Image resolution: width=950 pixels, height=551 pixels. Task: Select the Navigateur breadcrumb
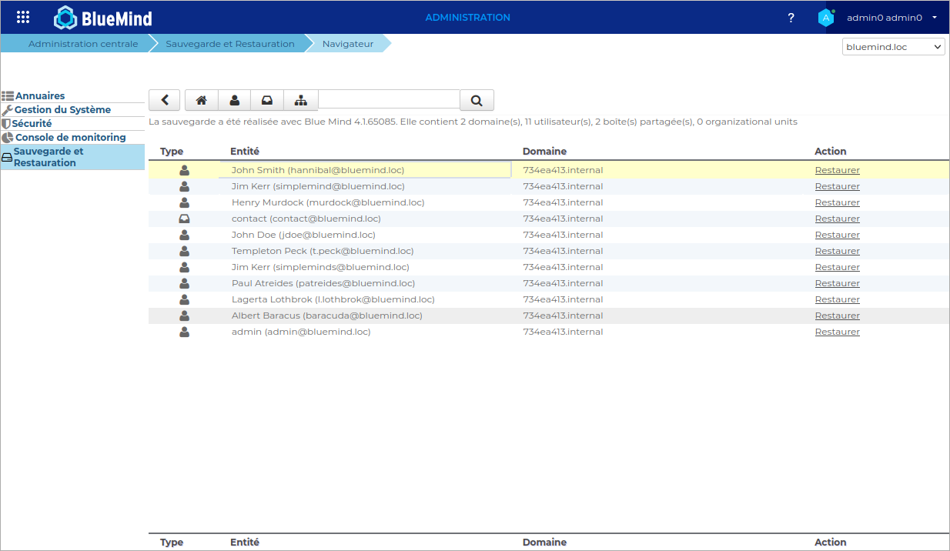click(348, 44)
